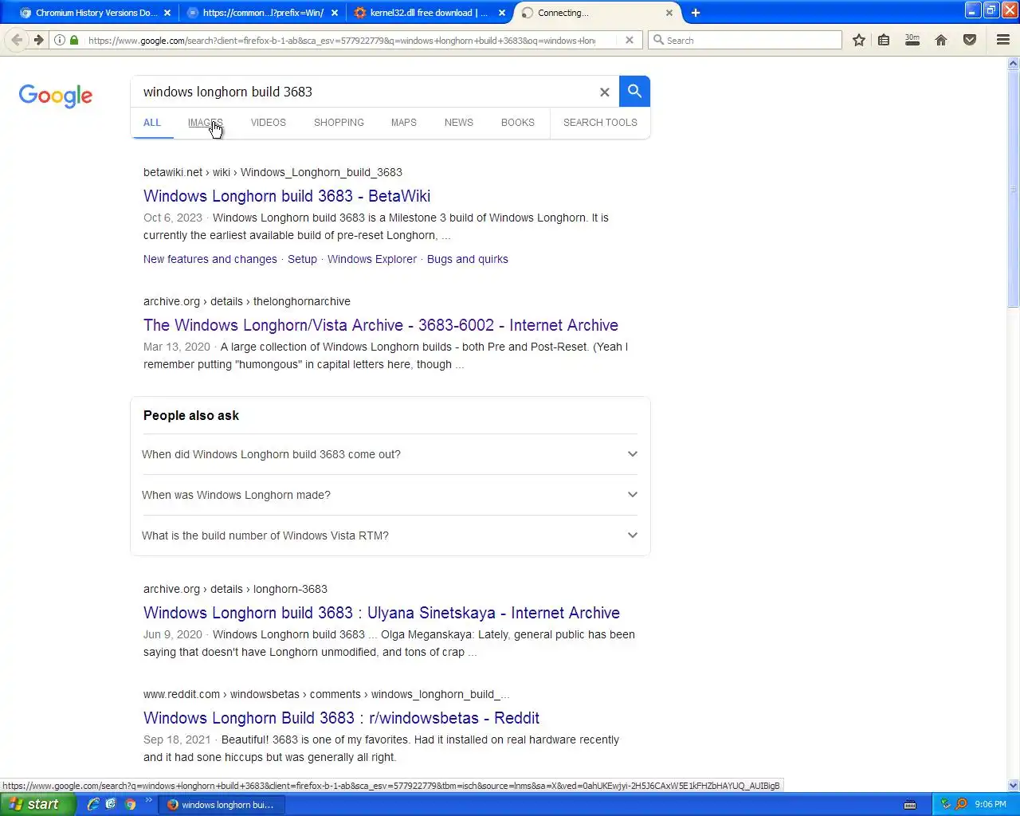Expand quick launch overflow chevron
Image resolution: width=1020 pixels, height=816 pixels.
click(148, 801)
